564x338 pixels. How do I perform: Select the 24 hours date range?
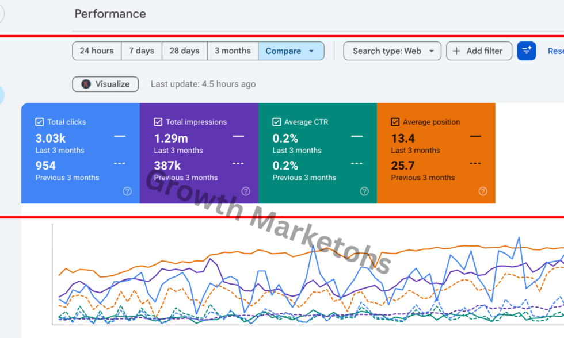pos(97,51)
